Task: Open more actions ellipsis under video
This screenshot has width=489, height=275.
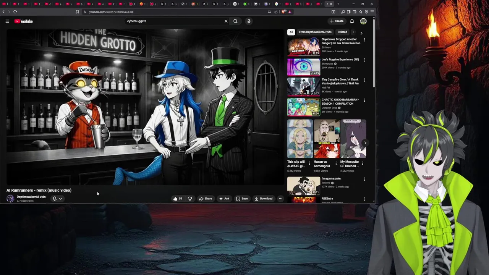Action: (280, 199)
